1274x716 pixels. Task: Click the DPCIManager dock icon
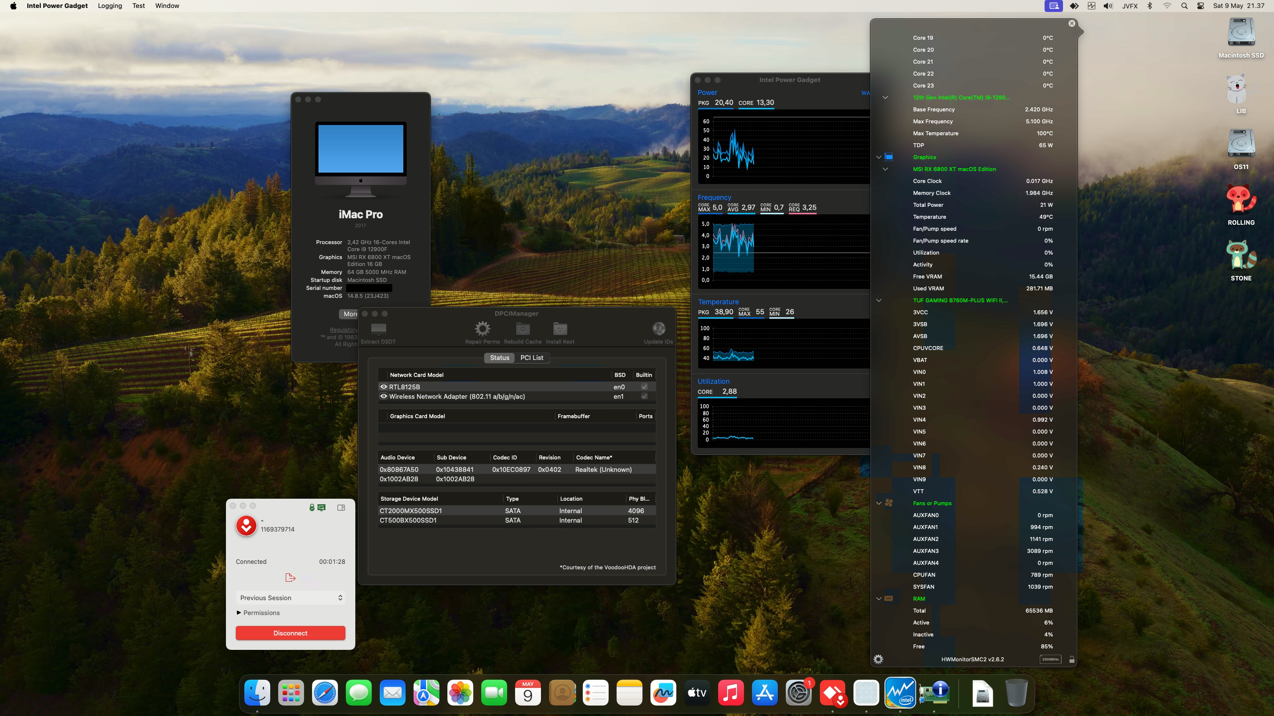[934, 692]
